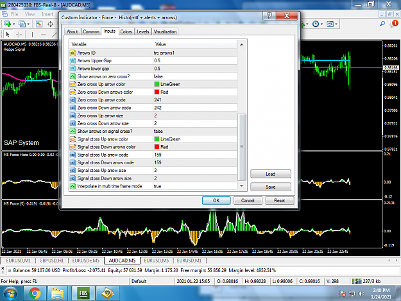Open the Visualization tab
Image resolution: width=401 pixels, height=301 pixels.
tap(165, 31)
